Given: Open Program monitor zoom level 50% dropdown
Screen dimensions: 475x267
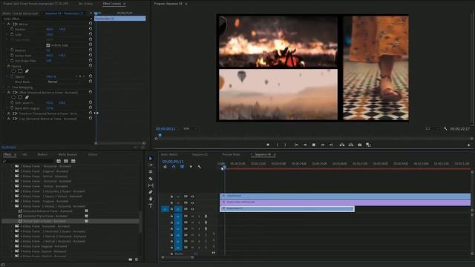Looking at the screenshot, I should [x=190, y=128].
